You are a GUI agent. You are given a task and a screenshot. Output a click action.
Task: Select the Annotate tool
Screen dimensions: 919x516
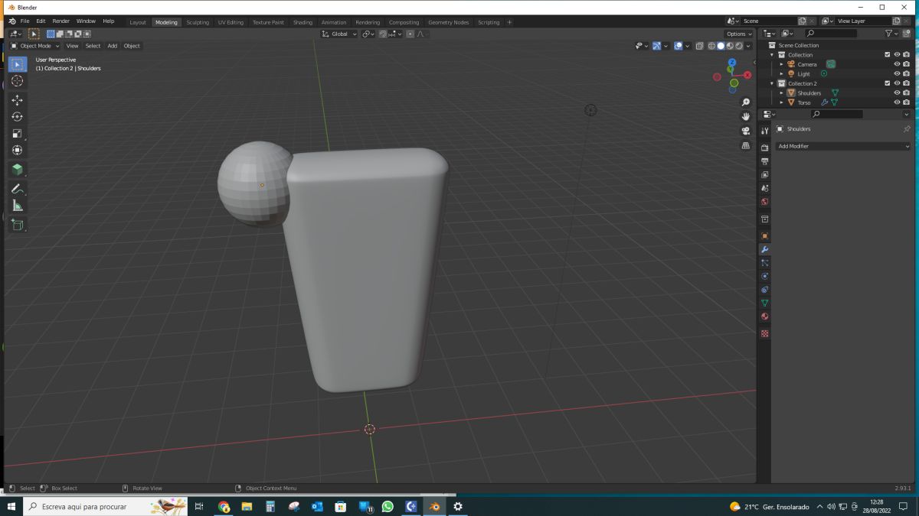point(18,188)
